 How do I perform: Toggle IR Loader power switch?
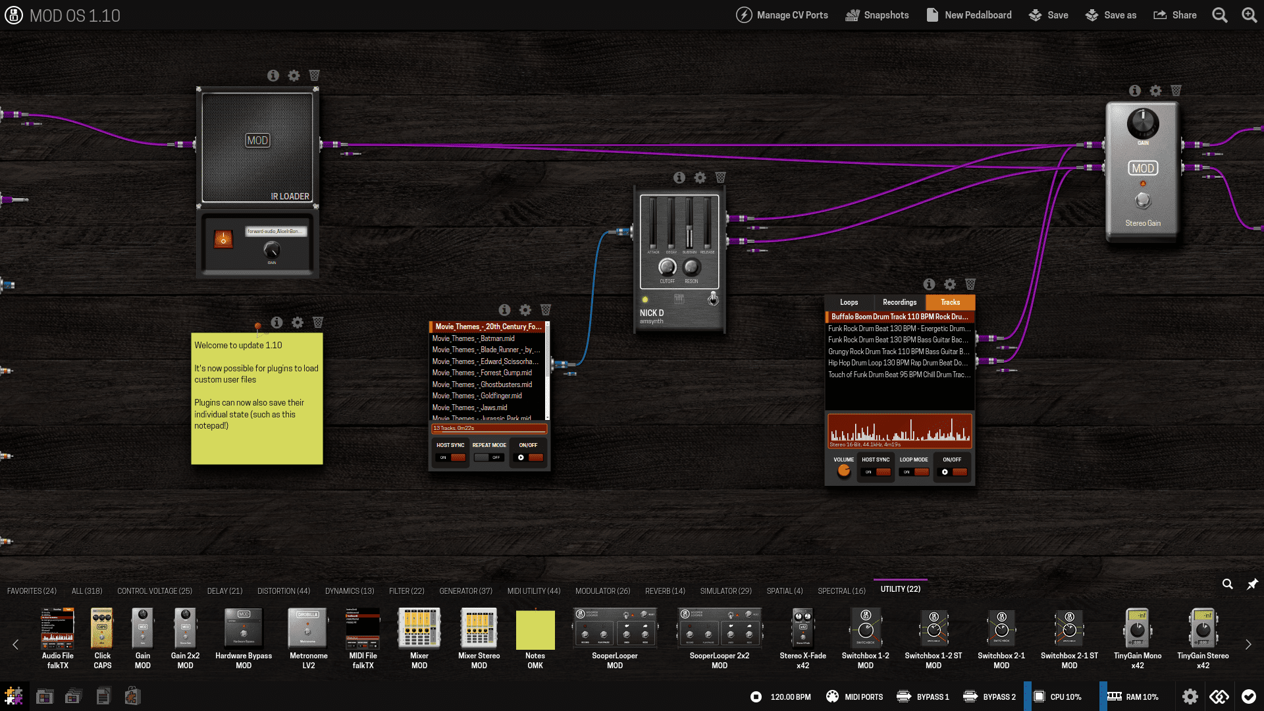coord(223,239)
